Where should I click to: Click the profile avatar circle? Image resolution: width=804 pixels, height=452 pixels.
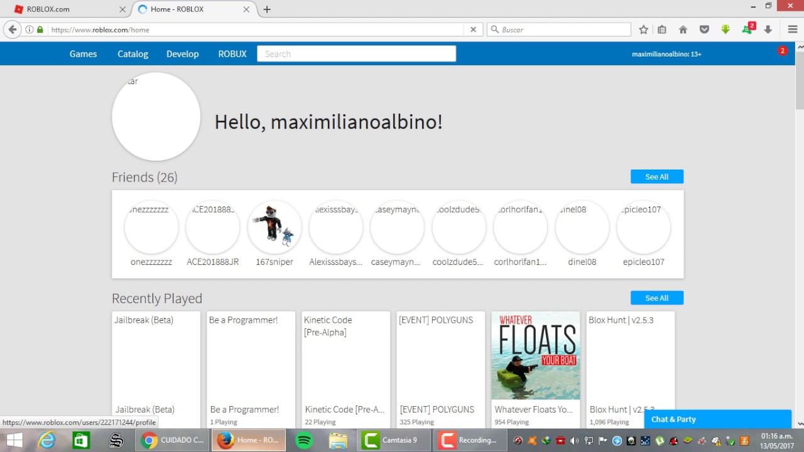click(156, 117)
